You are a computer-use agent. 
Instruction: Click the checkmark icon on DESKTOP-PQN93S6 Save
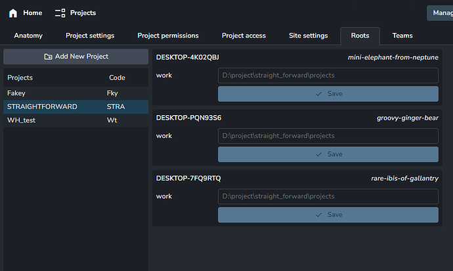318,155
